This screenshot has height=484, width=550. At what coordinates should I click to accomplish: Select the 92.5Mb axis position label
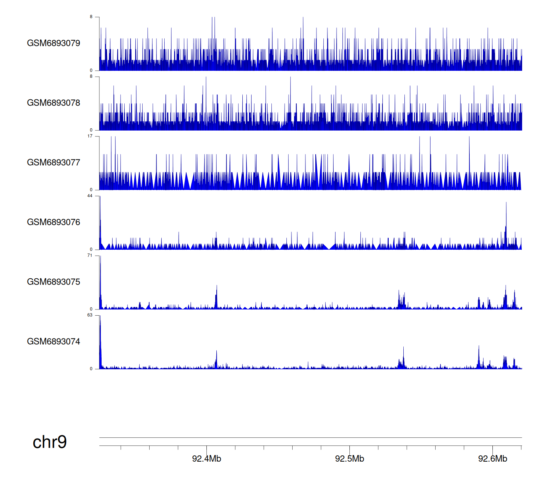click(349, 459)
